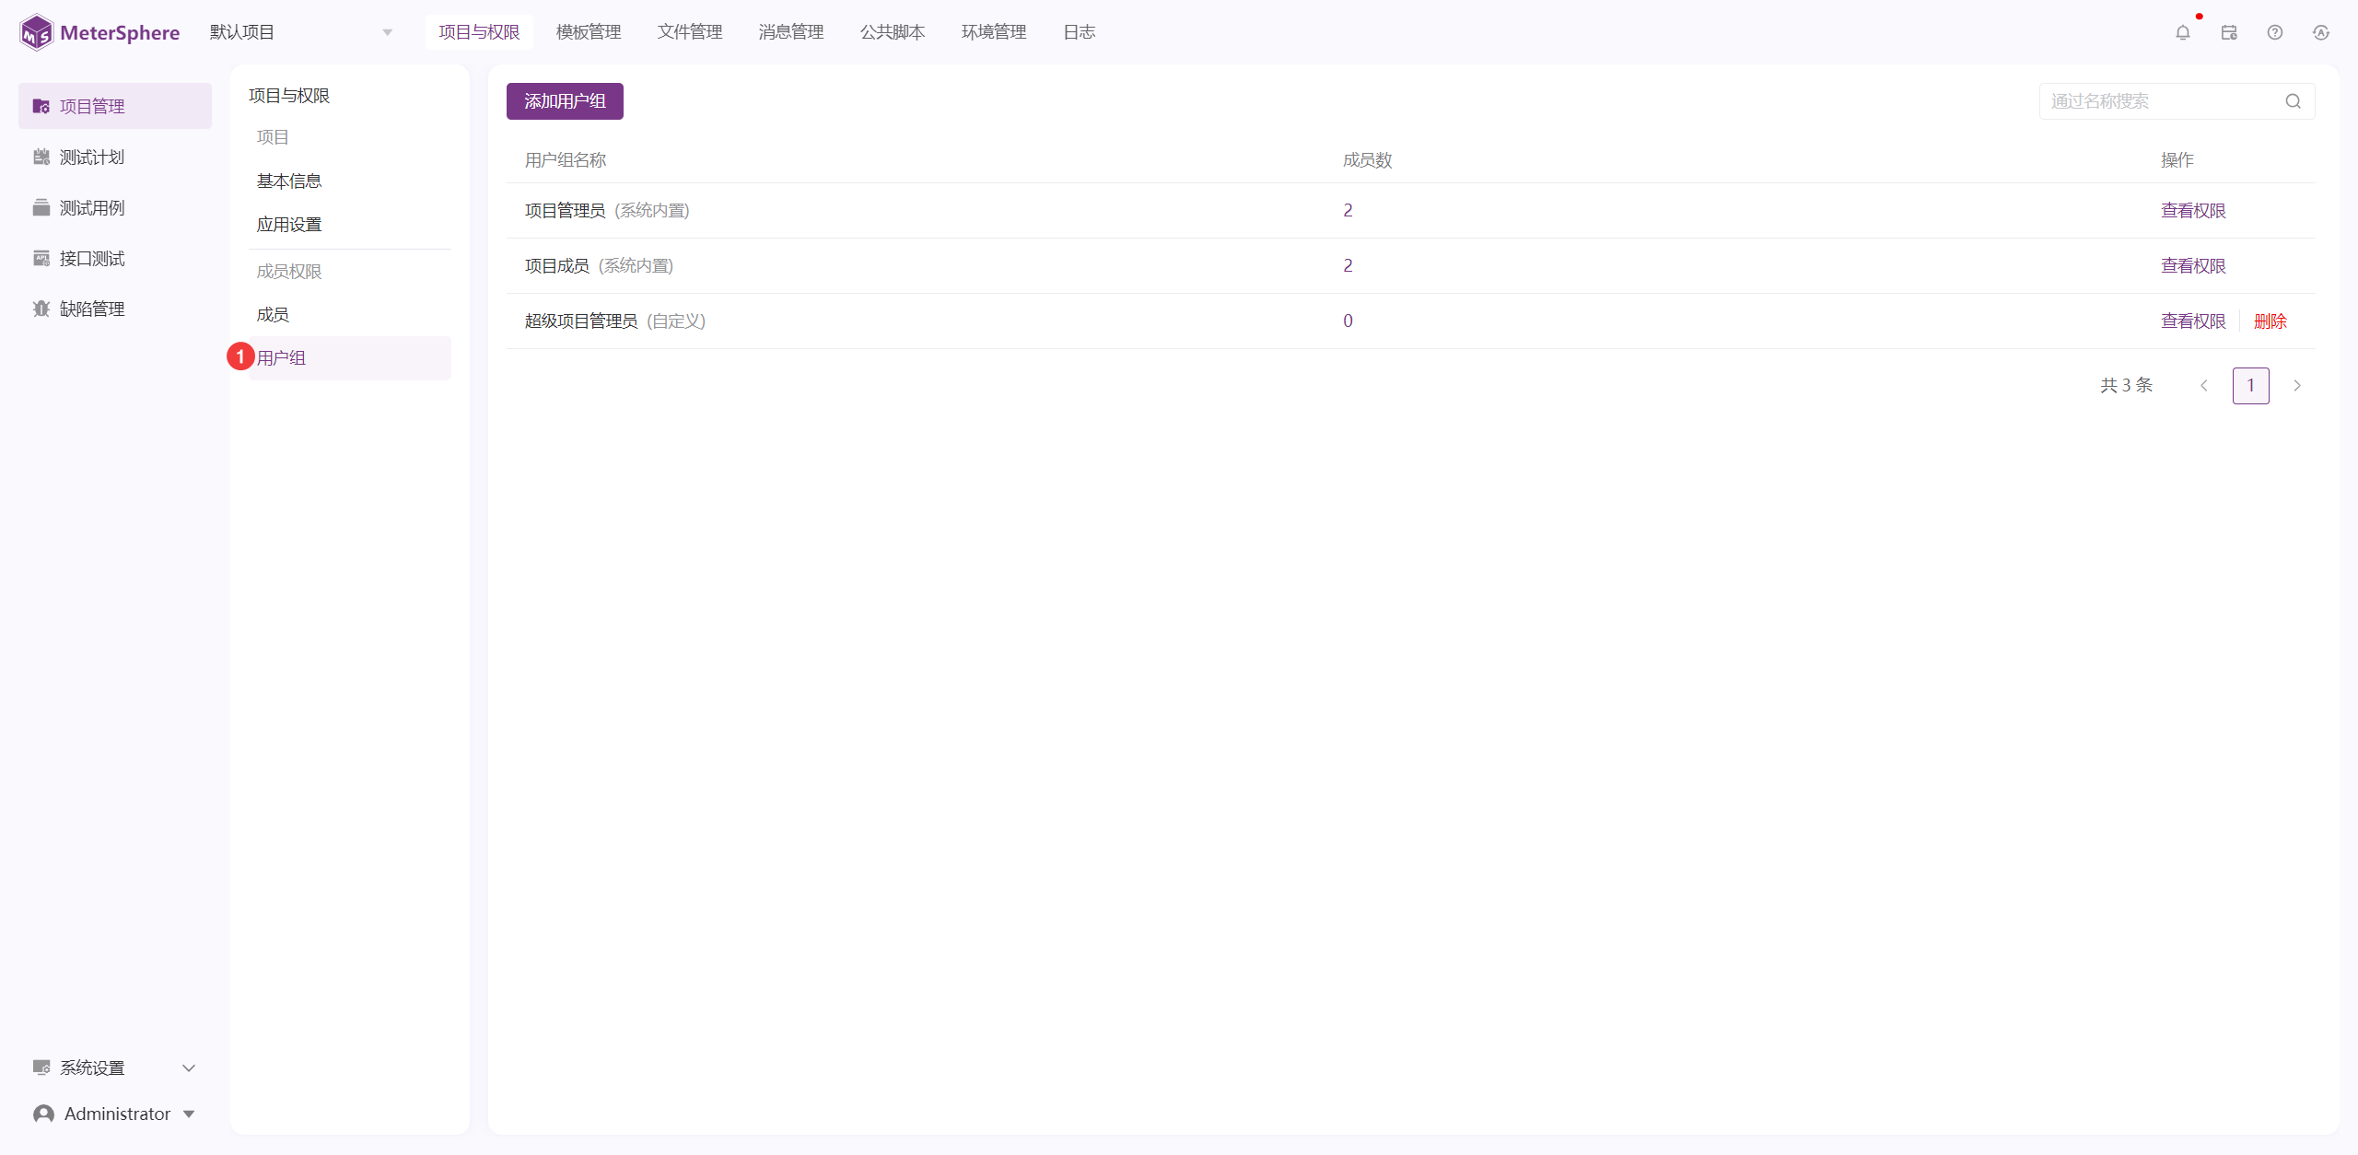The width and height of the screenshot is (2358, 1155).
Task: Switch to the 消息管理 tab
Action: point(791,32)
